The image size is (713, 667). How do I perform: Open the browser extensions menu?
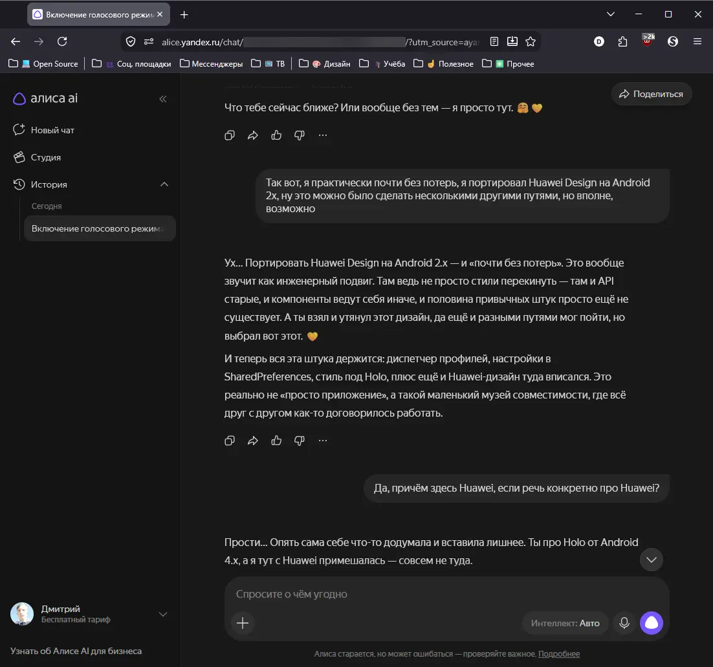point(622,42)
